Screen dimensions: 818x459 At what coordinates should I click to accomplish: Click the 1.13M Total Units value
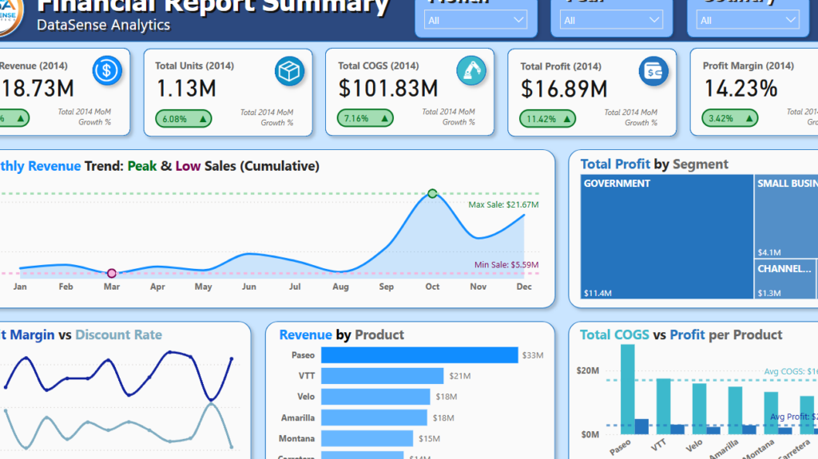(186, 88)
